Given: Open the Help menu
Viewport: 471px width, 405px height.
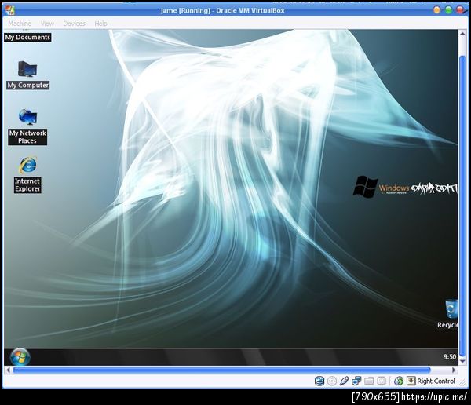Looking at the screenshot, I should pos(100,24).
